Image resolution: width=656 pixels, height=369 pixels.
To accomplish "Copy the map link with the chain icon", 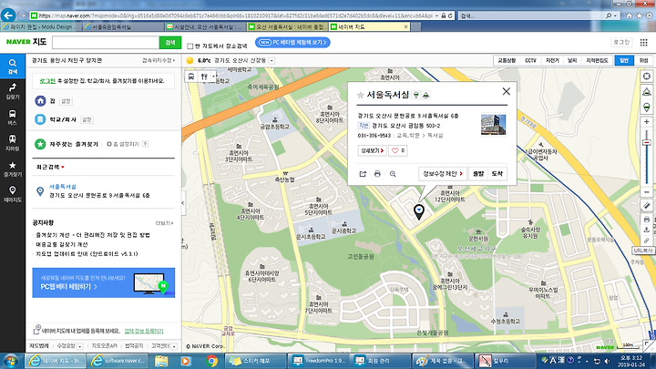I will pyautogui.click(x=647, y=241).
